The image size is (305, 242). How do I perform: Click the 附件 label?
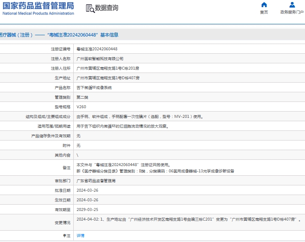[x=66, y=146]
